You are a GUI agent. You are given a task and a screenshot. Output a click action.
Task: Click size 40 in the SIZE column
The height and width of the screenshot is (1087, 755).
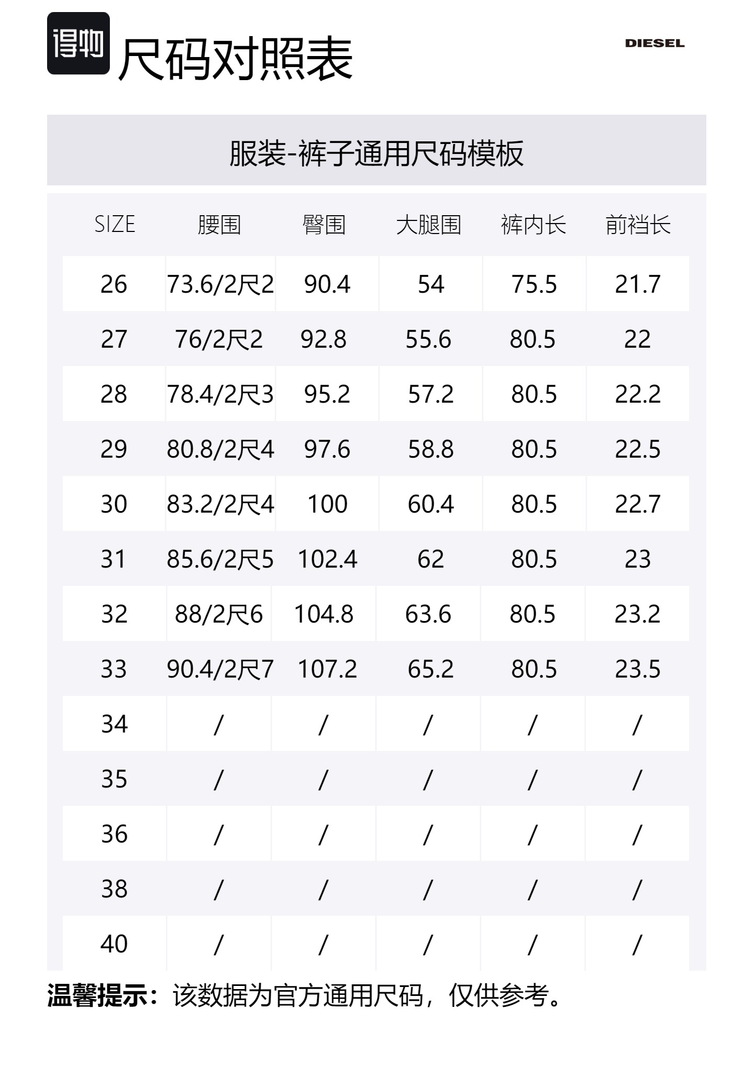point(114,944)
